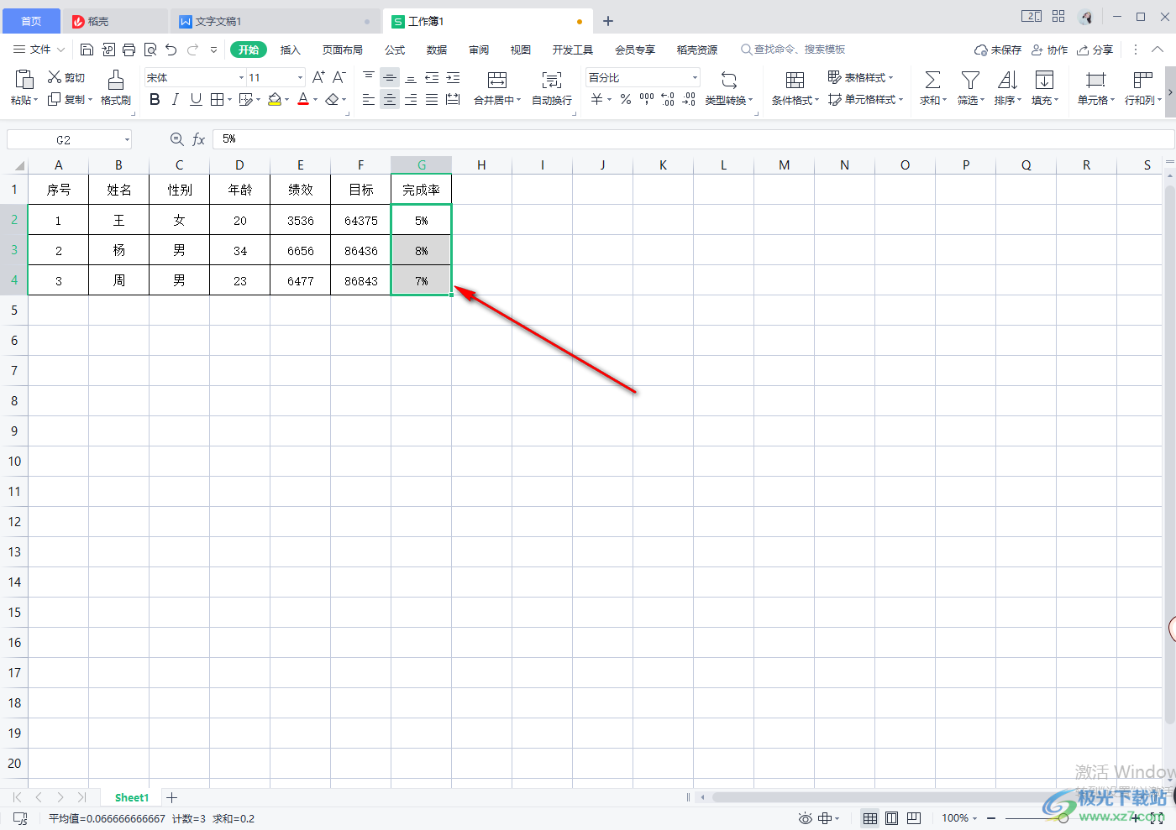Open the Insert (插入) ribbon tab
1176x830 pixels.
[290, 50]
